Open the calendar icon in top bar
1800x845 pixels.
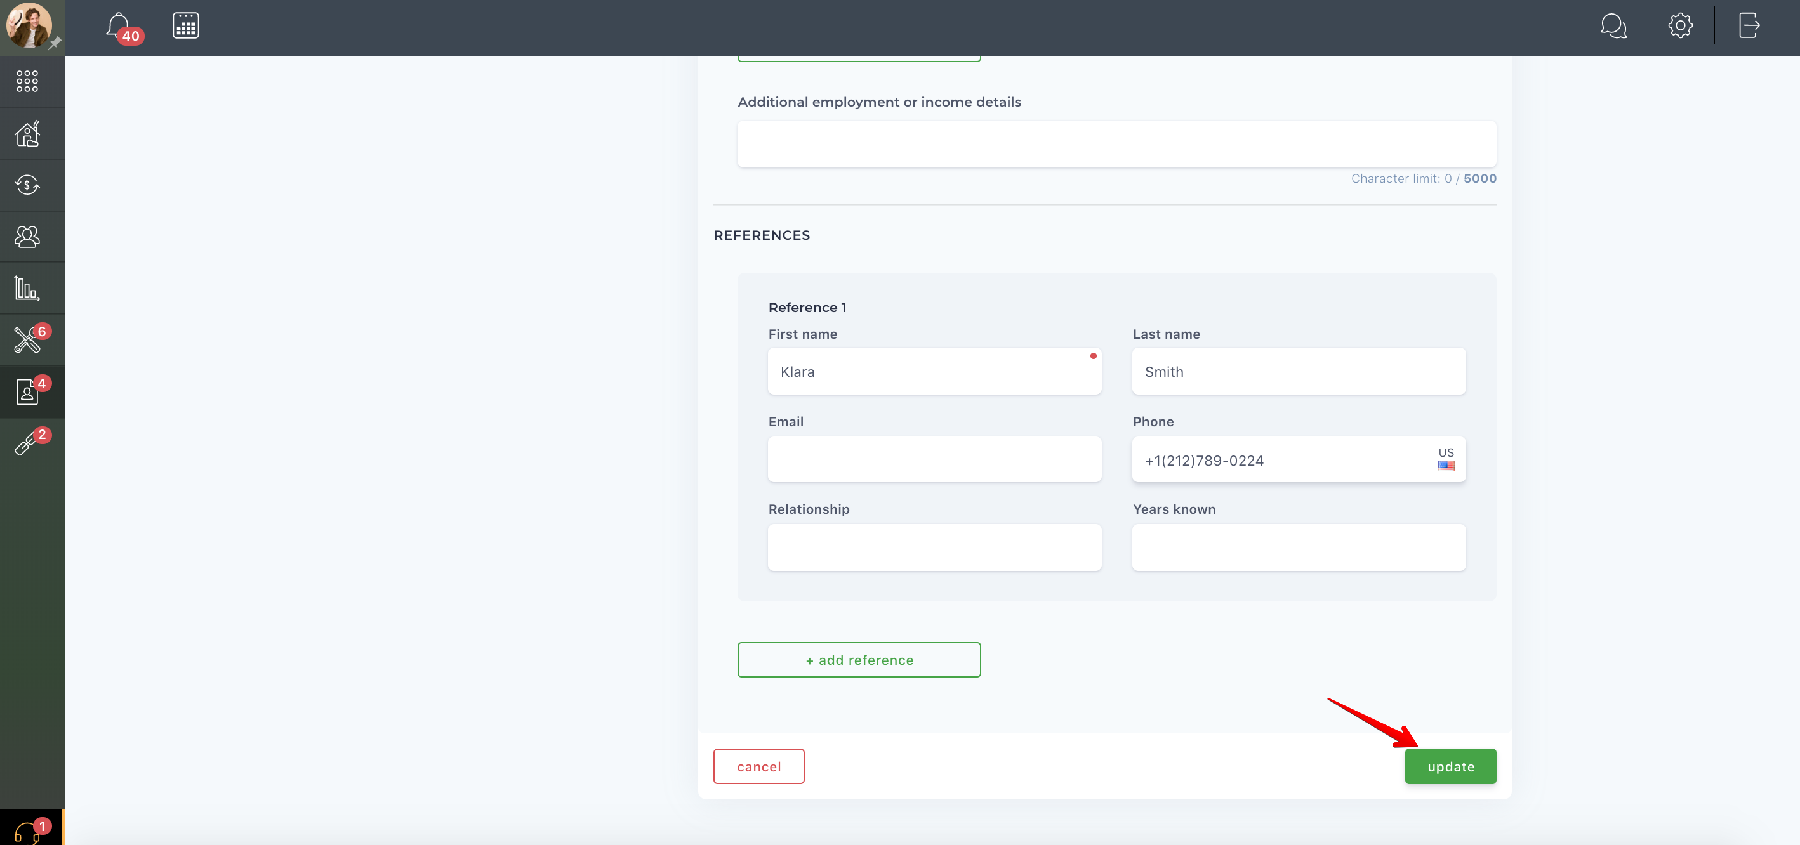click(186, 26)
